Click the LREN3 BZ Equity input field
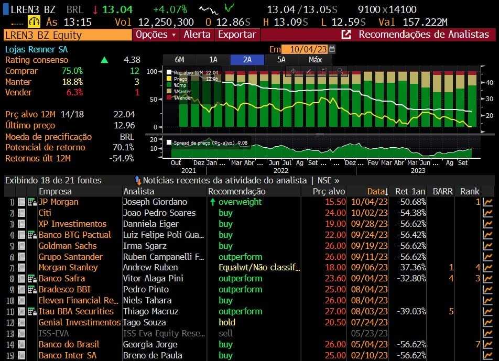 pos(67,35)
